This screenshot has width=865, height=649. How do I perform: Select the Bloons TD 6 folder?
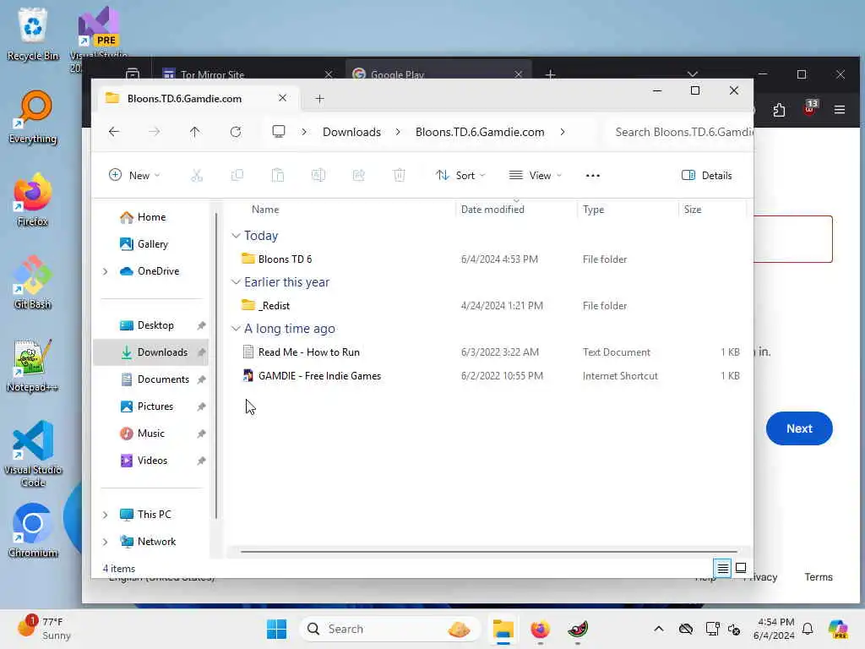(x=285, y=259)
